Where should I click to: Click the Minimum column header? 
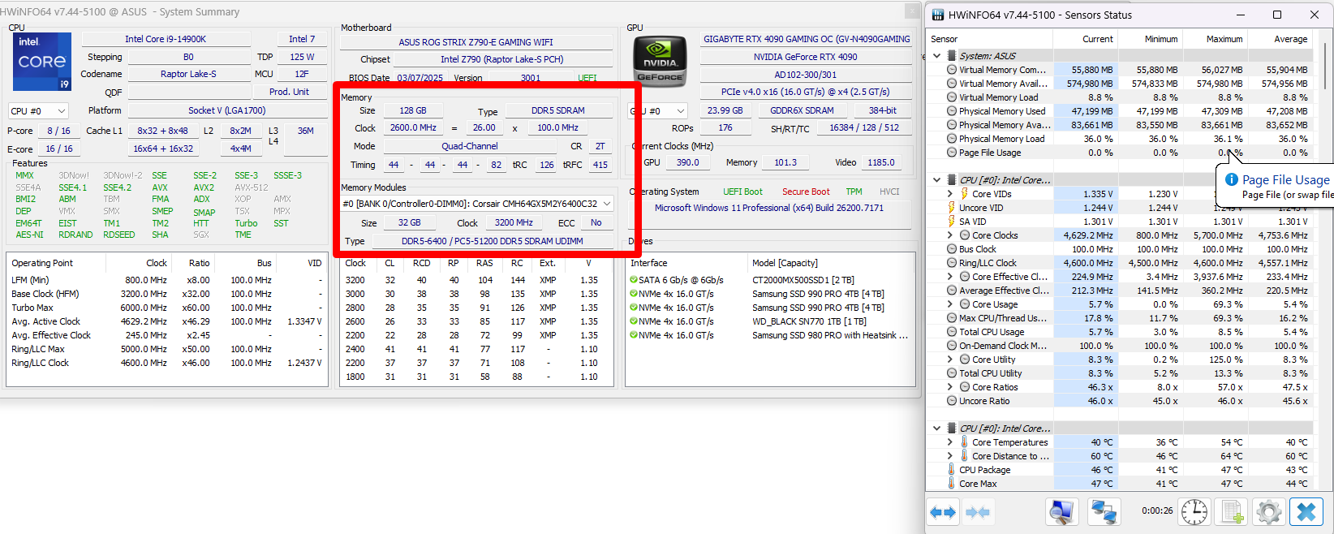click(1151, 39)
